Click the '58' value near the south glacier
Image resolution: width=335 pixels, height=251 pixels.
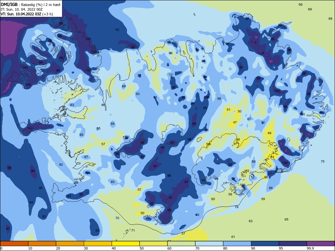coord(230,194)
